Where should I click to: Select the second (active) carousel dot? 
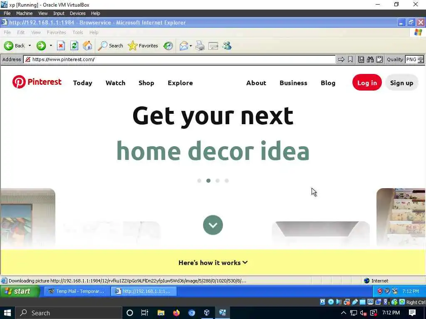tap(208, 181)
